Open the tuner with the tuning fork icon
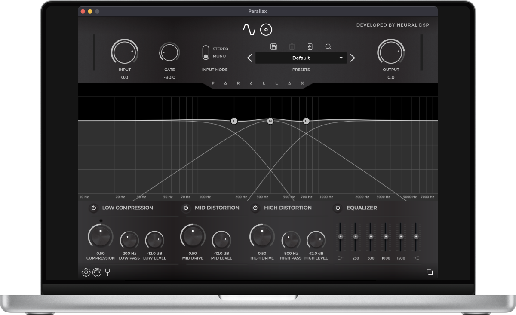Screen dimensions: 516x315 coord(107,272)
